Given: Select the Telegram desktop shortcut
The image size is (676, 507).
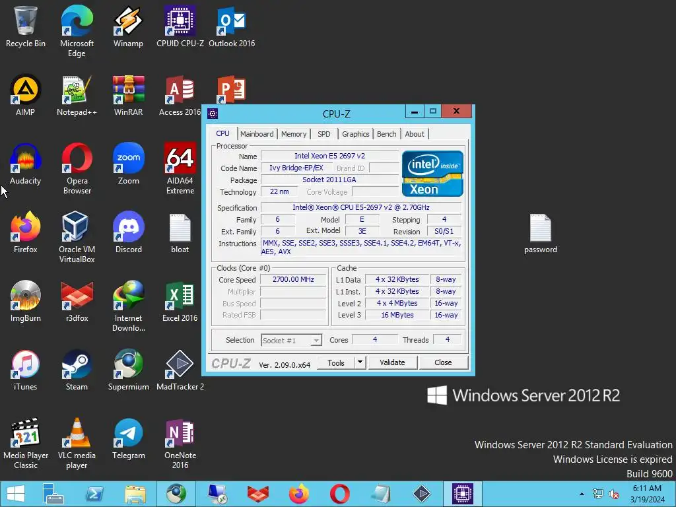Looking at the screenshot, I should coord(128,438).
